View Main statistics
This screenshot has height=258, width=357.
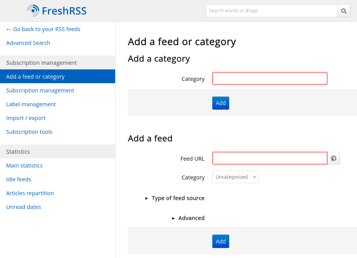tap(24, 166)
